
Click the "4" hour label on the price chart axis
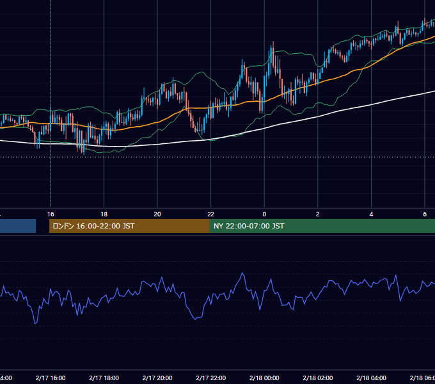pos(371,214)
